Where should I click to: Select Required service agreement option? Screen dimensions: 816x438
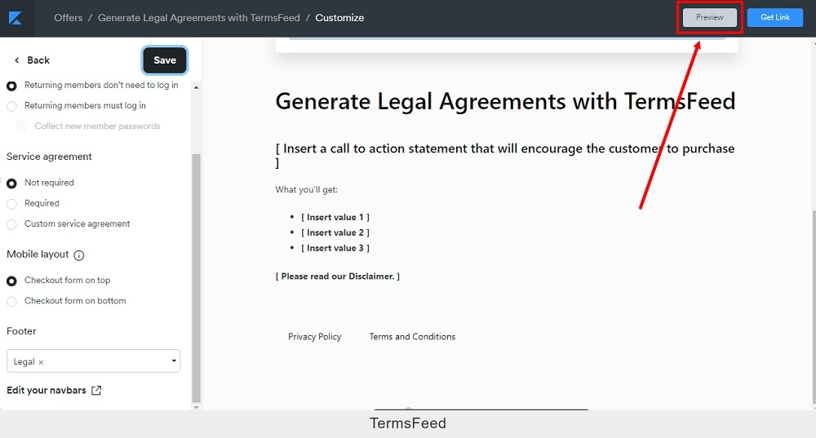[x=11, y=204]
